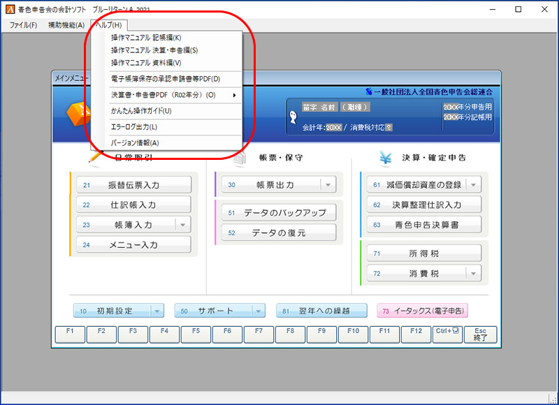Launch イータックス(電子申告) button
This screenshot has width=559, height=405.
coord(423,311)
